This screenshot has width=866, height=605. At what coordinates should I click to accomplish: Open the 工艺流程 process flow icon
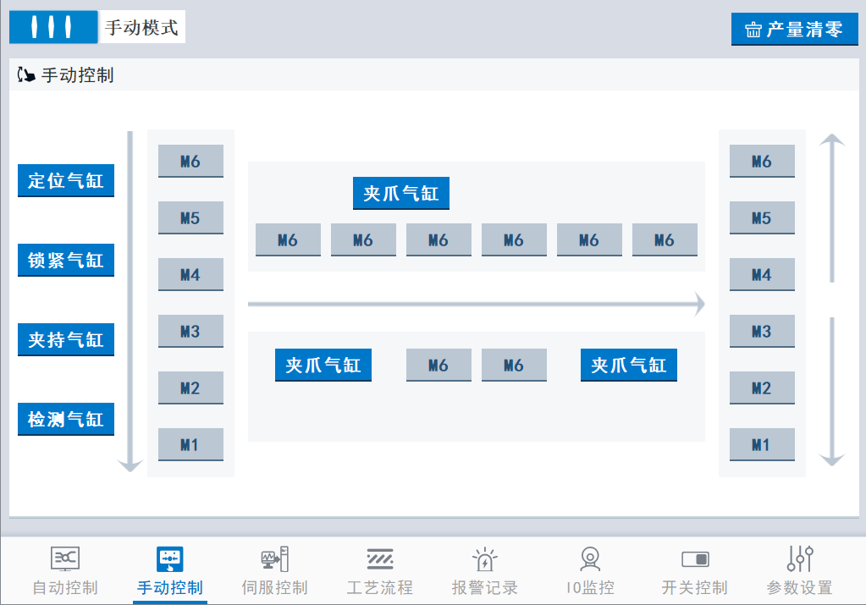379,558
